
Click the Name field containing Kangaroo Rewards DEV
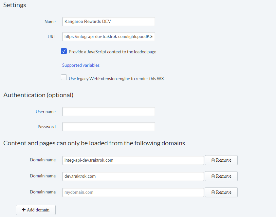(109, 22)
